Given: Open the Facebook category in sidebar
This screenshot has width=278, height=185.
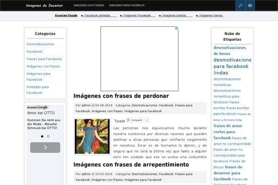Looking at the screenshot, I should click(34, 51).
